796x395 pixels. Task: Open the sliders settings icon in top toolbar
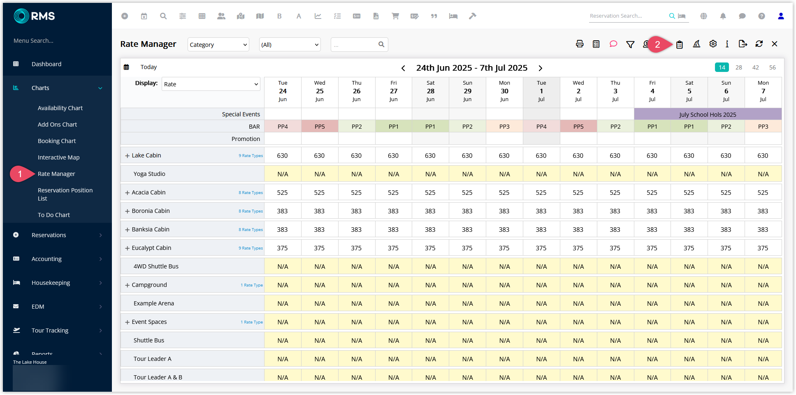[183, 16]
